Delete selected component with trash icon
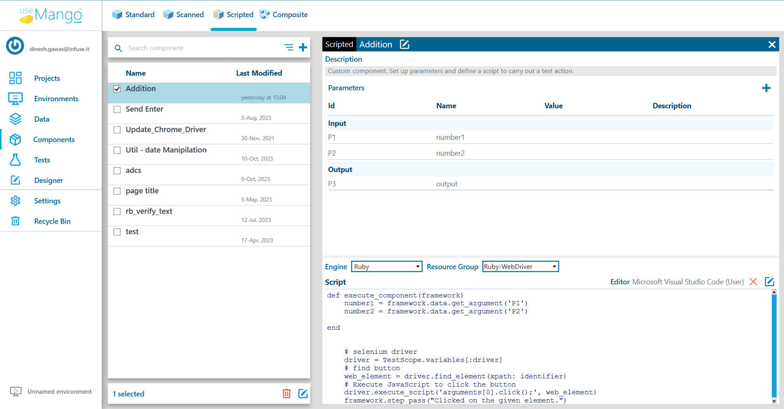The image size is (784, 409). point(287,393)
